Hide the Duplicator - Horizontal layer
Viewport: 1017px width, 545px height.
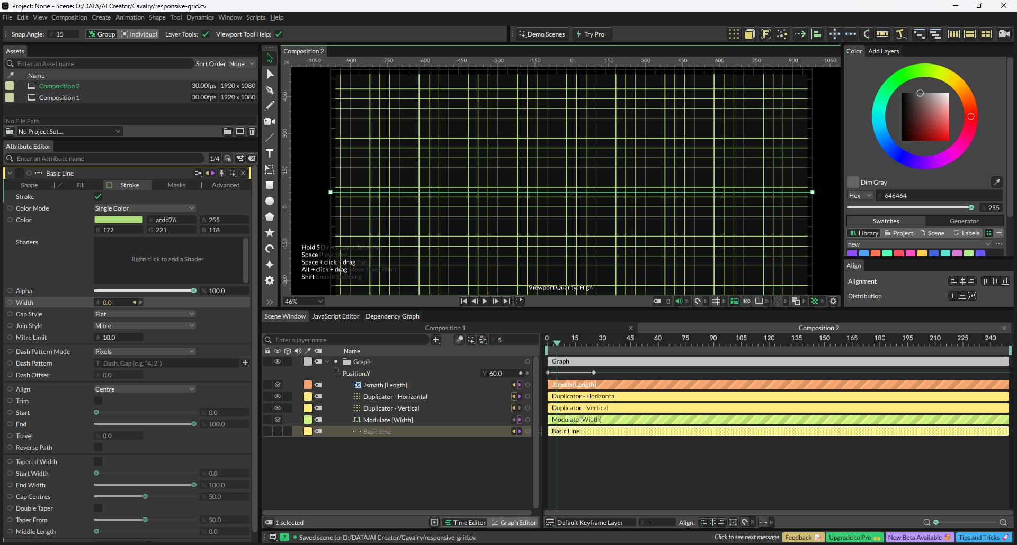(x=277, y=396)
